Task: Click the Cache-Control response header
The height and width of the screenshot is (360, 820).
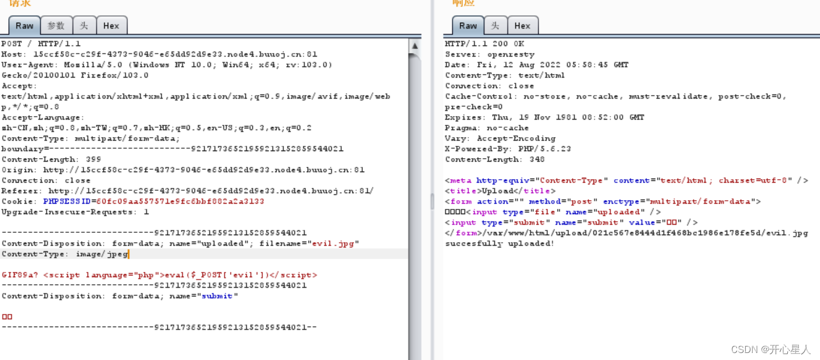Action: click(x=615, y=102)
